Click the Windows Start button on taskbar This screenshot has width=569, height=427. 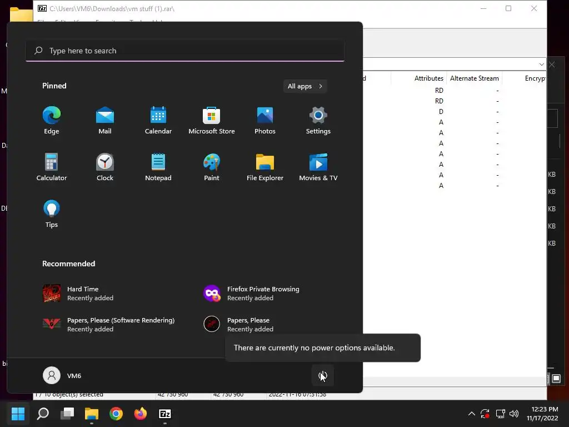click(18, 414)
